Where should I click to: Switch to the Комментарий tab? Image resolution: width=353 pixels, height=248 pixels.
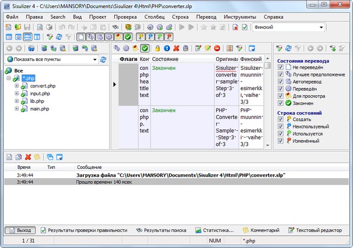point(261,230)
